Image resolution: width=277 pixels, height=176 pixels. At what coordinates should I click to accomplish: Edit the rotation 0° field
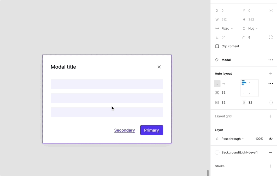pyautogui.click(x=223, y=37)
